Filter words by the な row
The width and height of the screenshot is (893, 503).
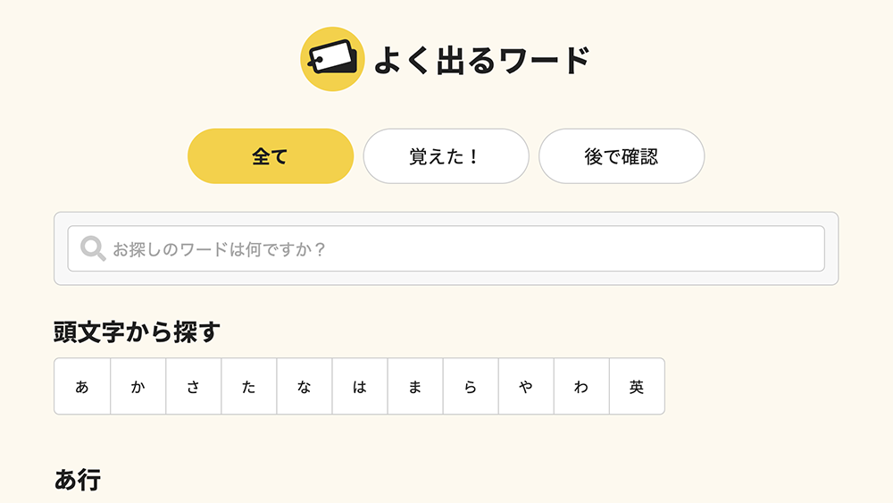point(304,387)
